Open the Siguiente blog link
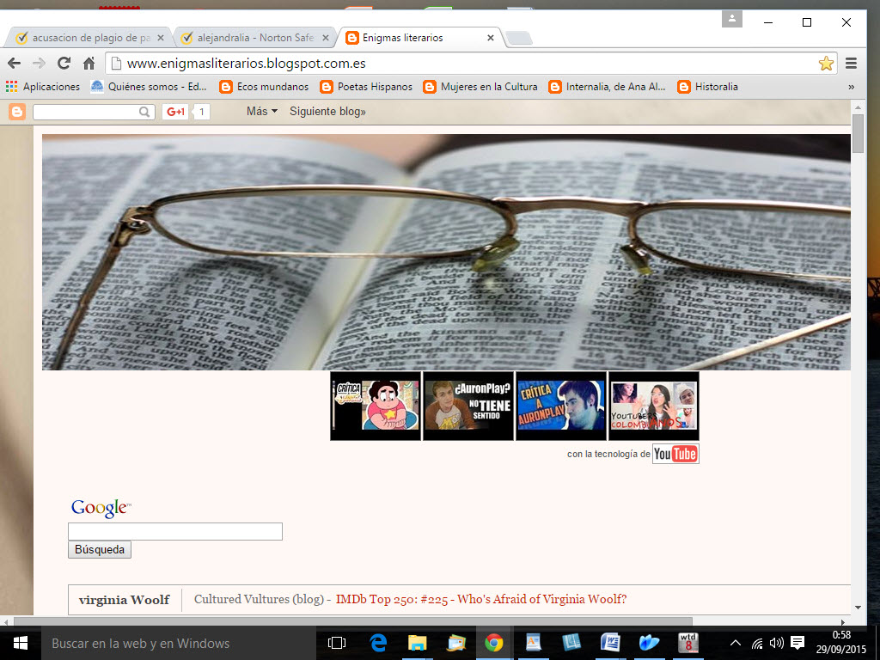The height and width of the screenshot is (660, 880). (x=327, y=112)
